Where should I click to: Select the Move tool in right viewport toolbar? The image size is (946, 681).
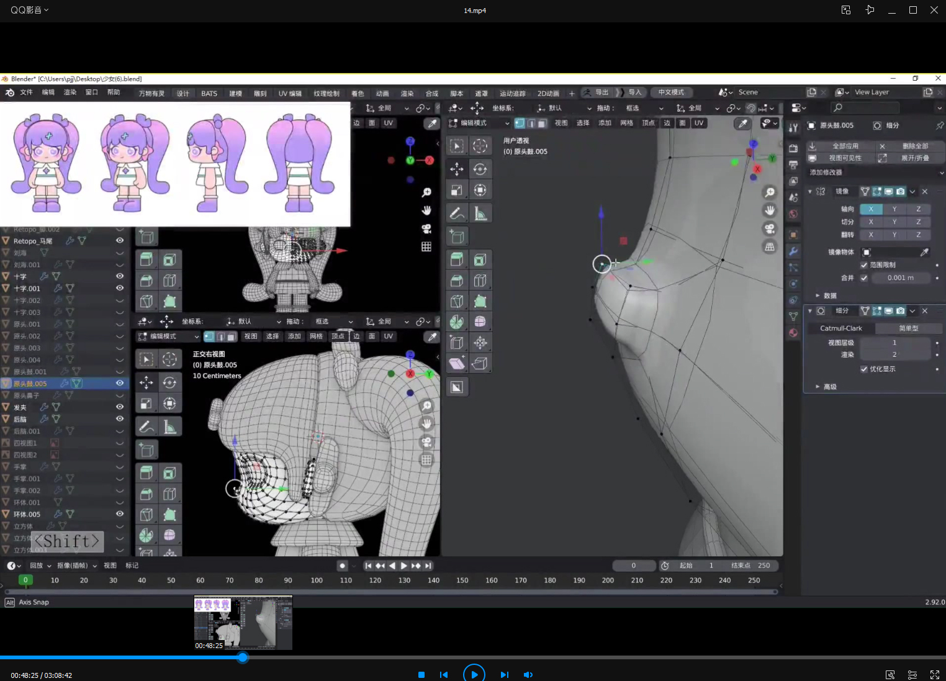(x=457, y=169)
